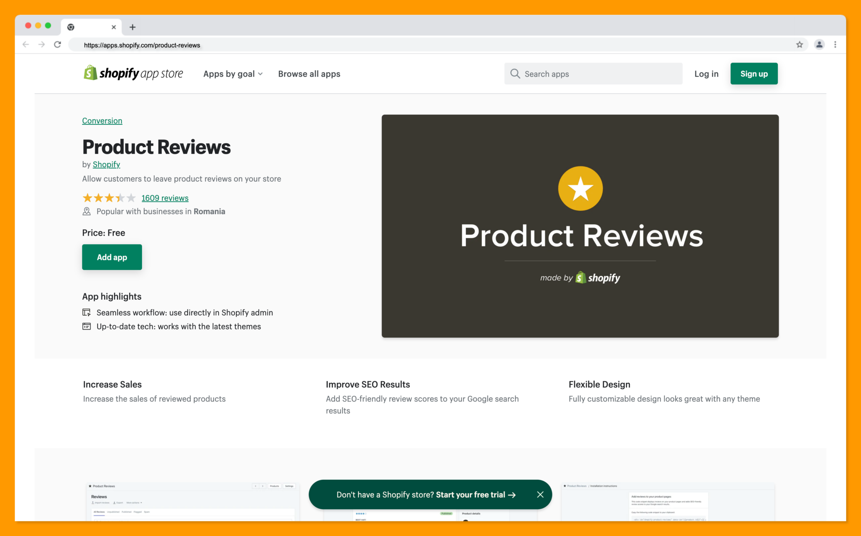Click the yellow star logo in the app banner
The height and width of the screenshot is (536, 861).
(580, 188)
